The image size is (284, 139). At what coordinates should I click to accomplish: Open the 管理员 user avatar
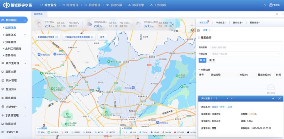(x=271, y=5)
